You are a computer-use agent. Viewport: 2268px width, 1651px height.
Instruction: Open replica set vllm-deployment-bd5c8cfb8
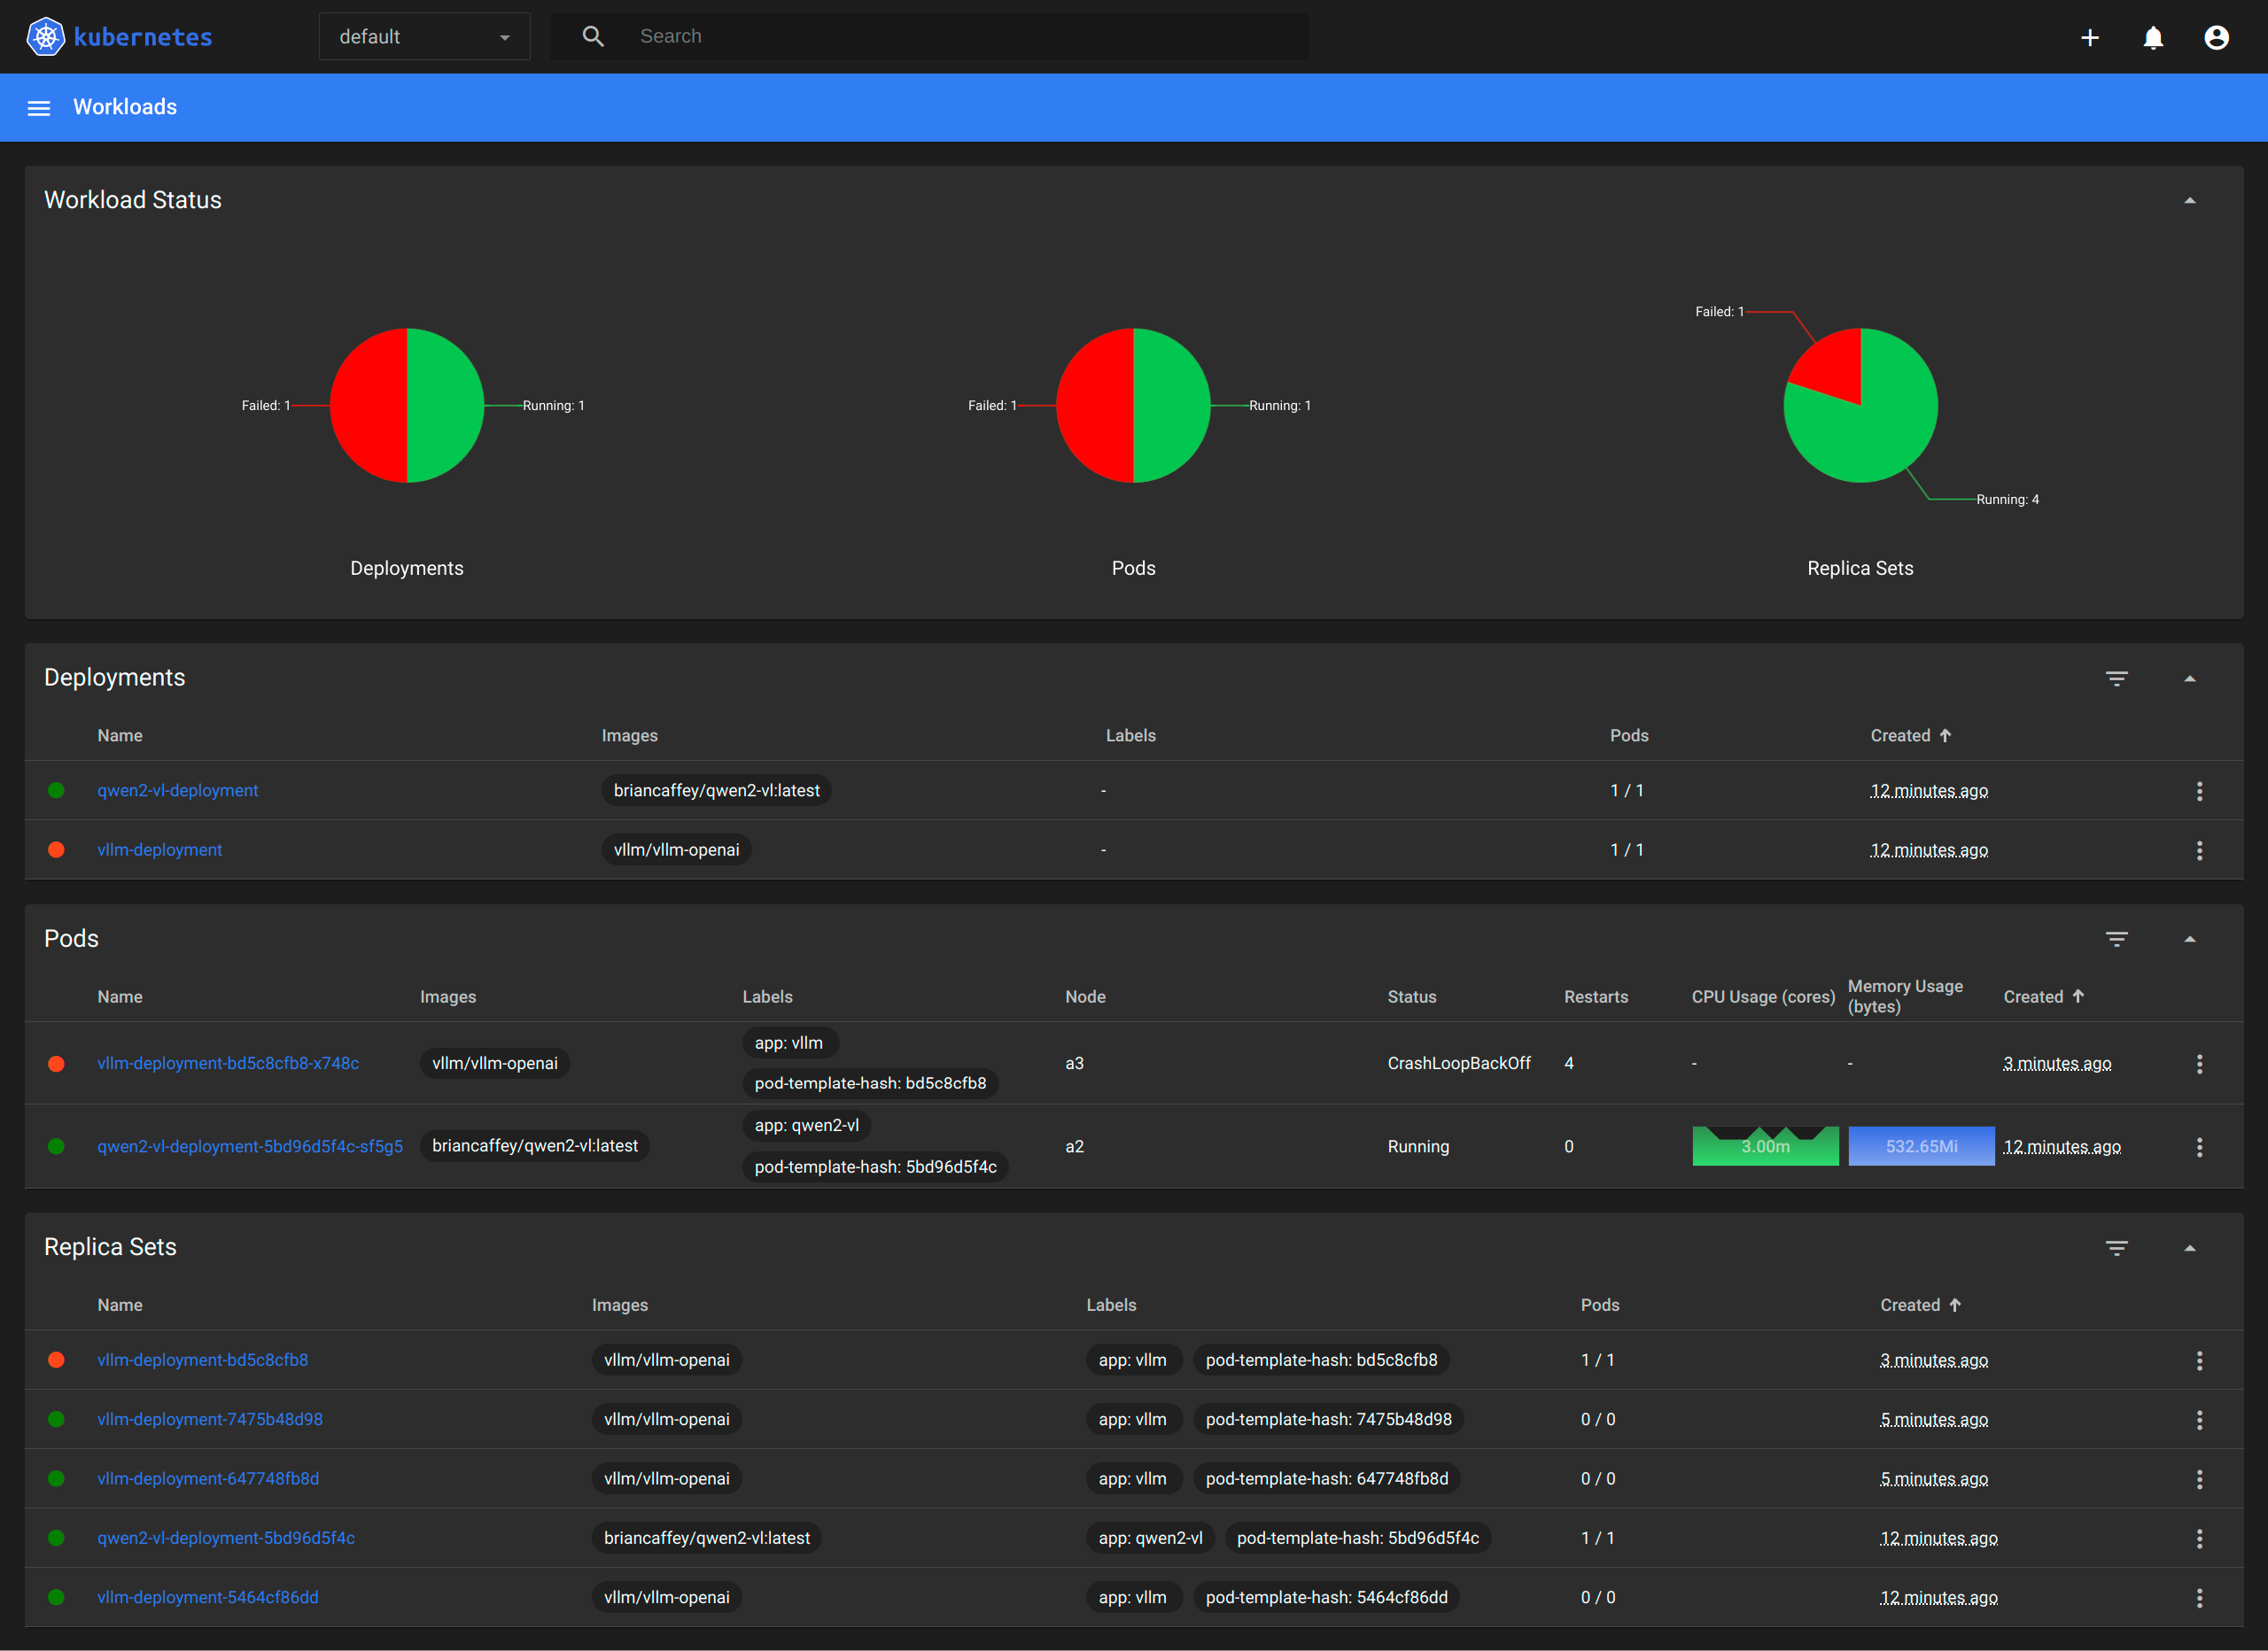[x=203, y=1360]
